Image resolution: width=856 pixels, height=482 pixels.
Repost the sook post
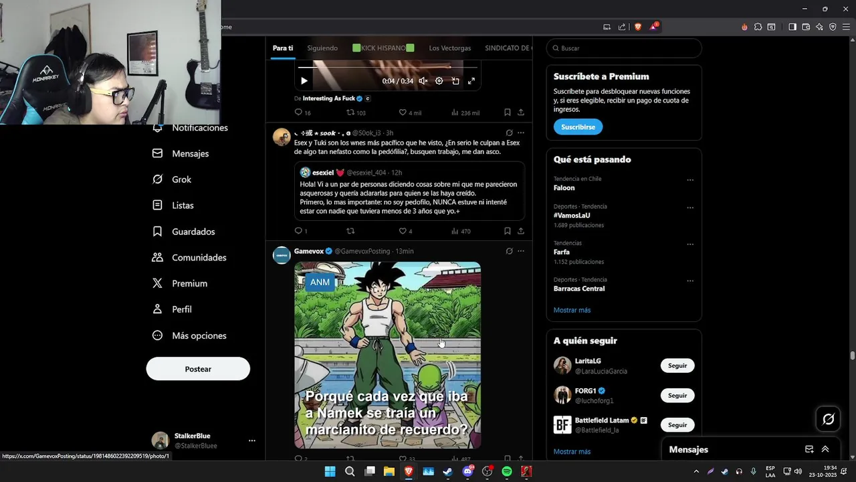(350, 231)
